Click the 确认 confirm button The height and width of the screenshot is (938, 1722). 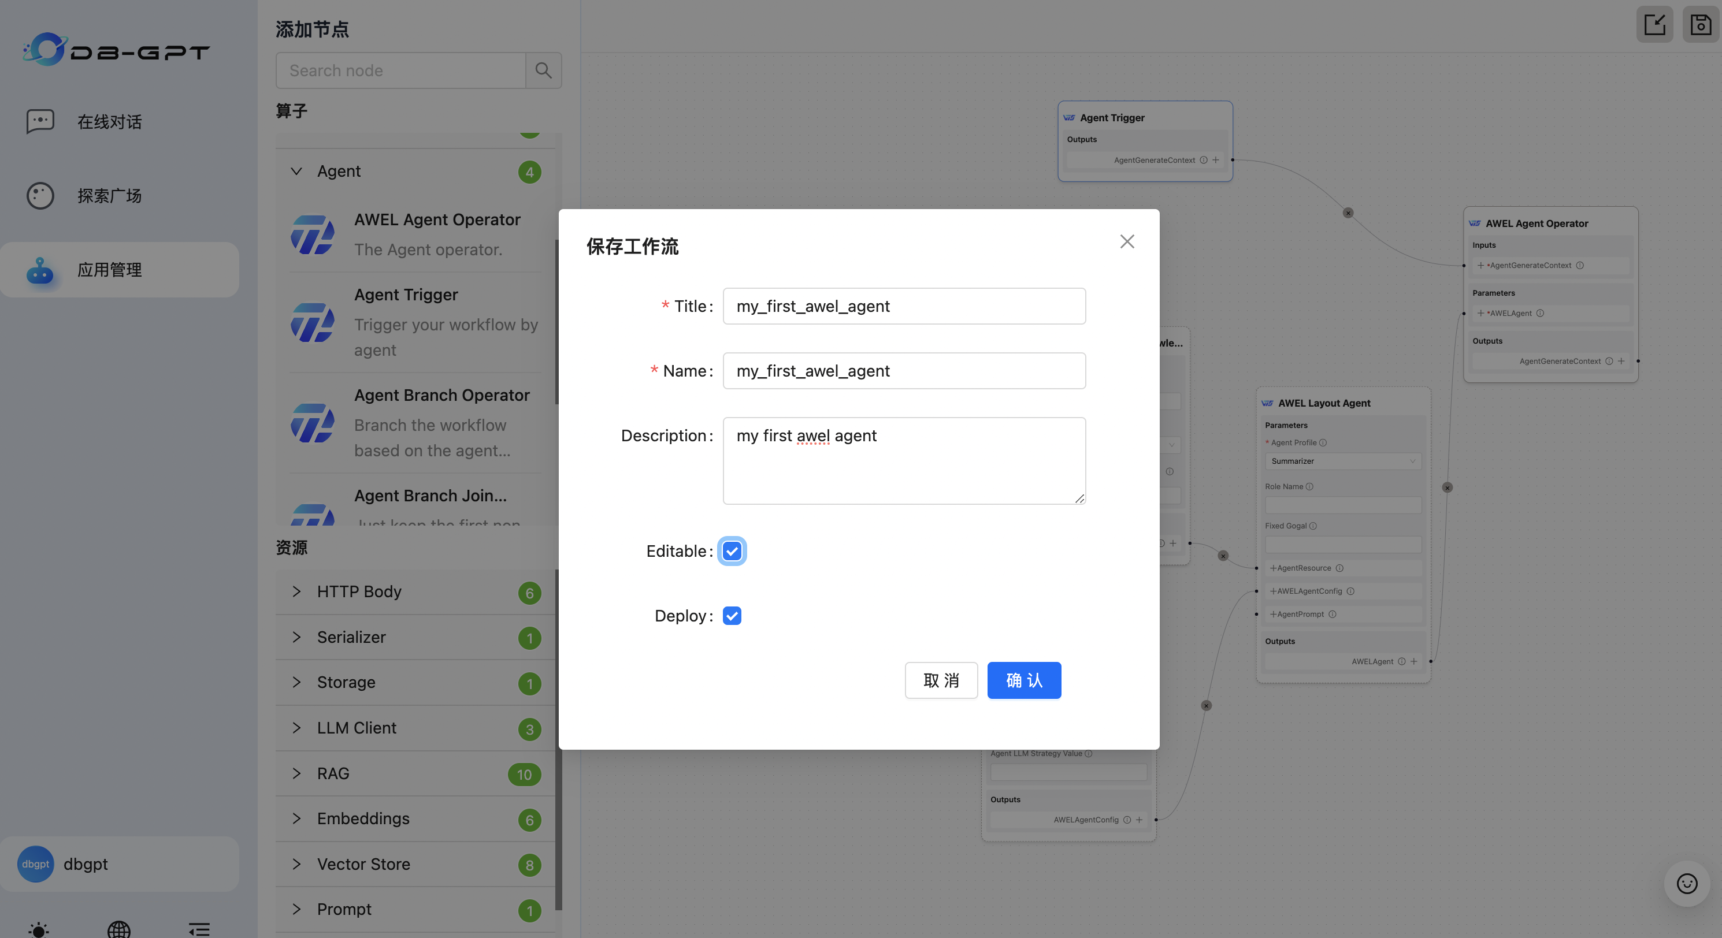(1023, 680)
